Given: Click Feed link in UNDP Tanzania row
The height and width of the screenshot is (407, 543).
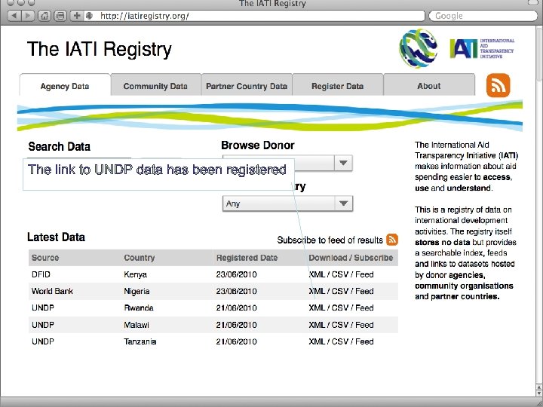Looking at the screenshot, I should [x=364, y=341].
